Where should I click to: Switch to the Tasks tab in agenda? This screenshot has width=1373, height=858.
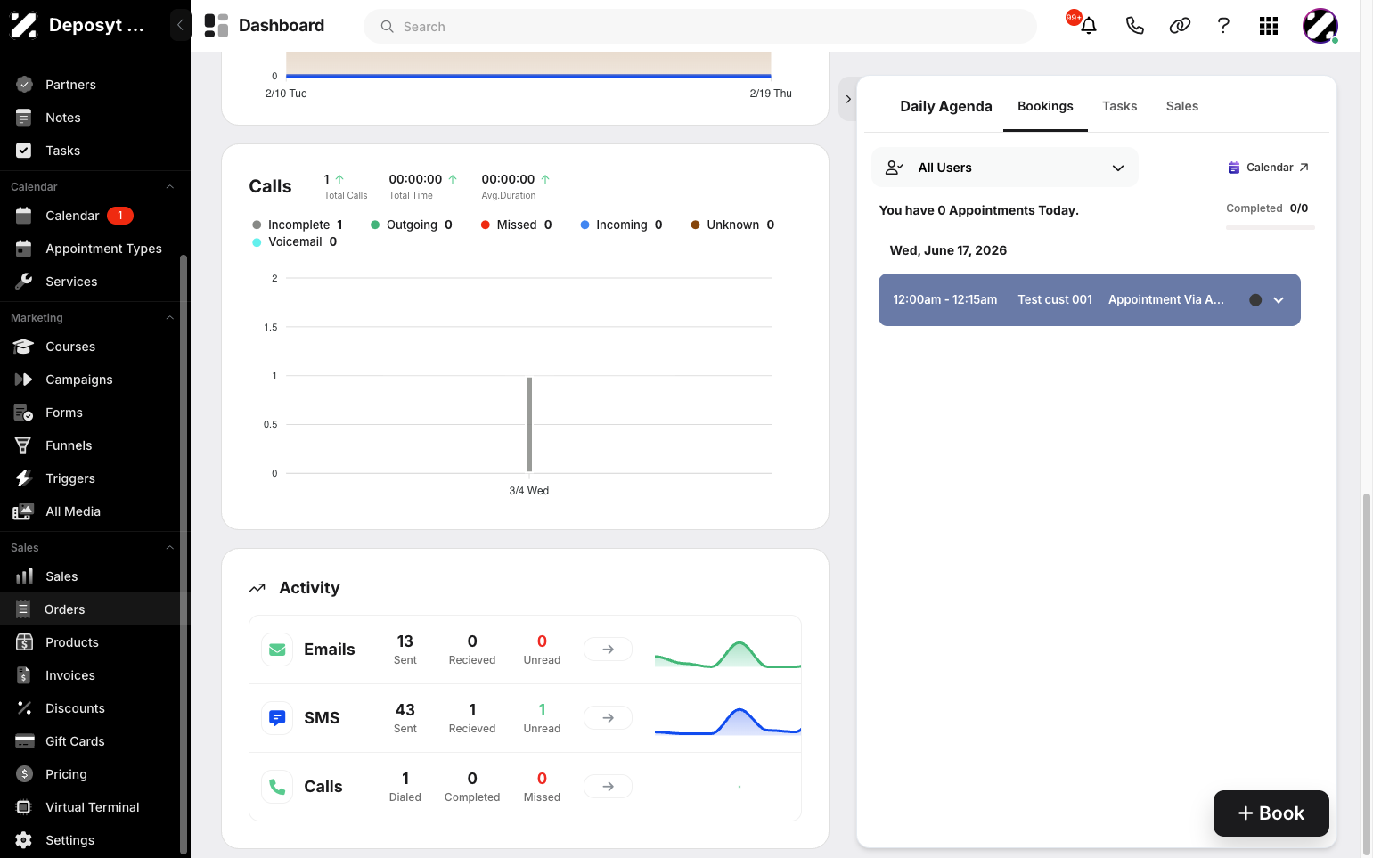[x=1119, y=106]
